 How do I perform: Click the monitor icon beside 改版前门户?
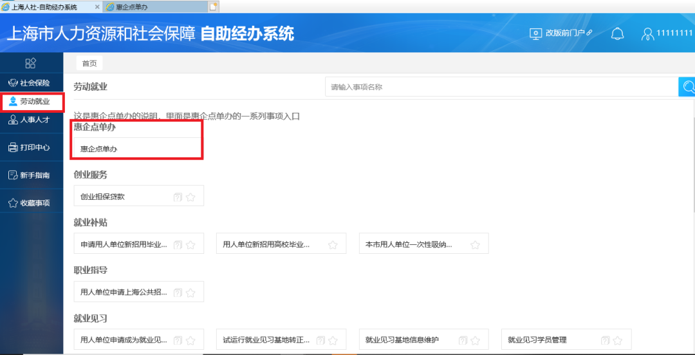536,34
